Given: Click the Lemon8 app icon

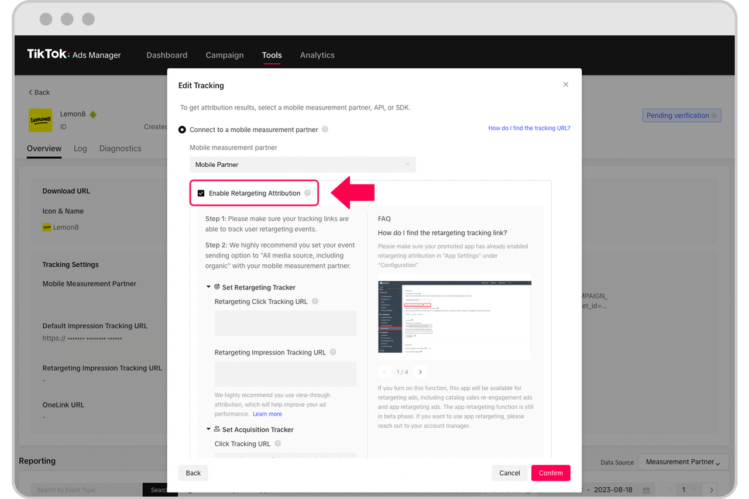Looking at the screenshot, I should pos(41,120).
